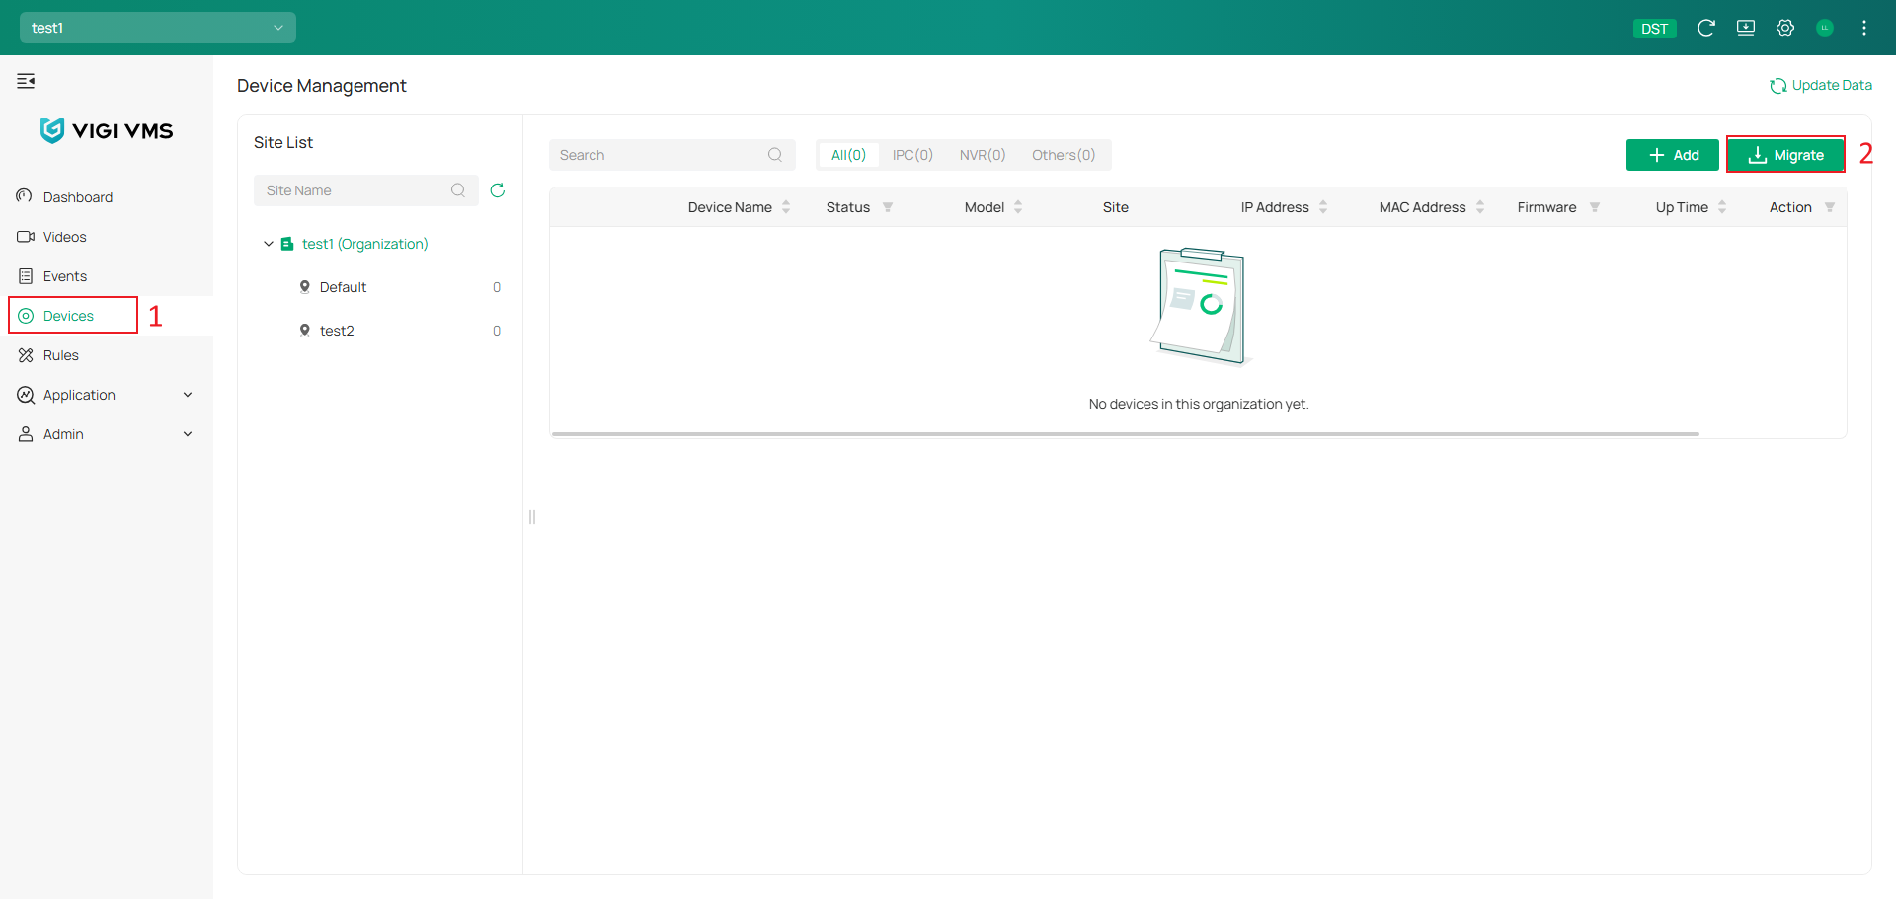Switch to the Others(0) tab
Screen dimensions: 1896x899
click(1064, 155)
